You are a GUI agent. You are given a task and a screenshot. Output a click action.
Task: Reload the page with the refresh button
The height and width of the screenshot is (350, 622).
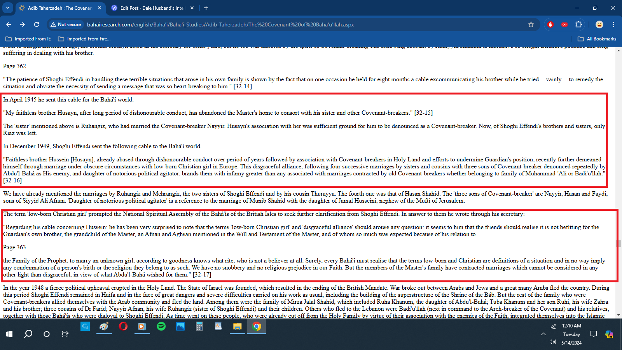(37, 24)
